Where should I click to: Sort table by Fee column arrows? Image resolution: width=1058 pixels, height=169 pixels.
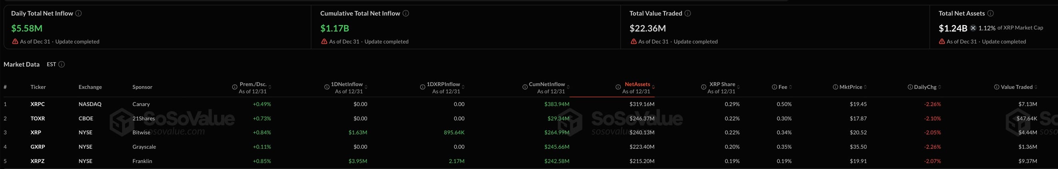[x=791, y=87]
